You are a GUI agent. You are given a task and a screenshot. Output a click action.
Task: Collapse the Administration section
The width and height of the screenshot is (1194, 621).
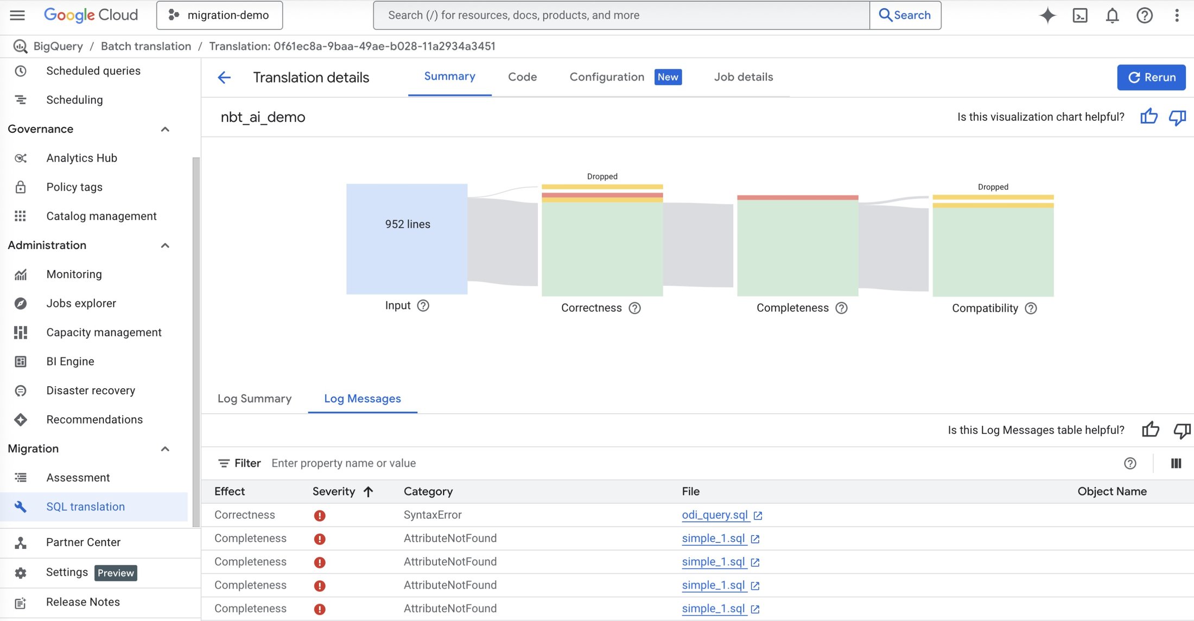pos(165,245)
